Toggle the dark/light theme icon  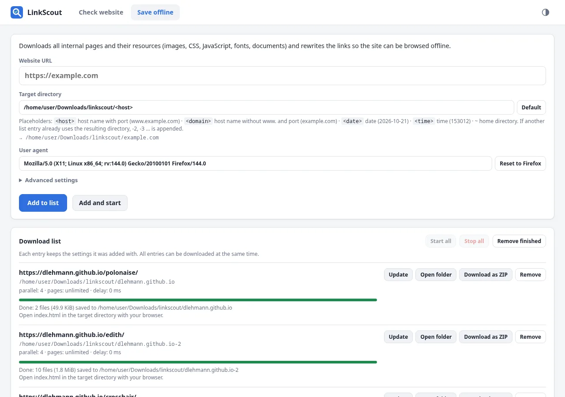pyautogui.click(x=546, y=12)
